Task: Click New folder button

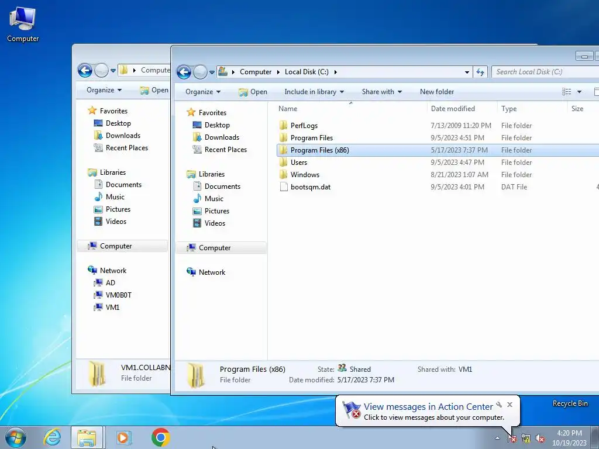Action: [437, 92]
